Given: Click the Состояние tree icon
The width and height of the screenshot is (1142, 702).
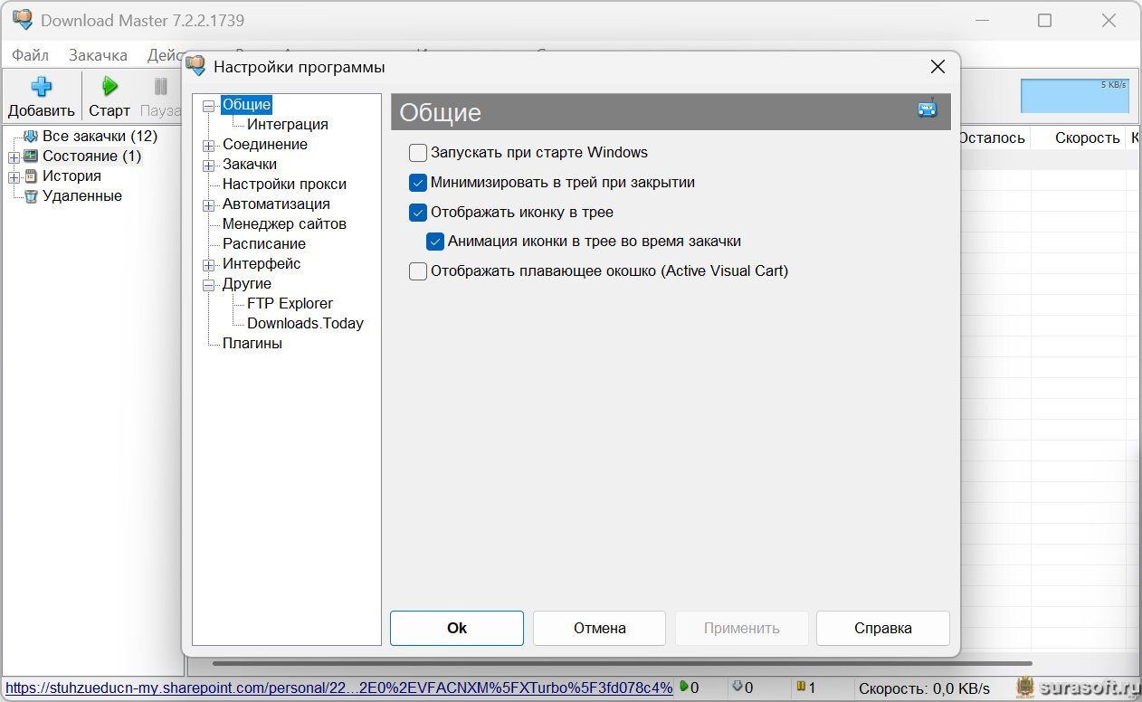Looking at the screenshot, I should 31,157.
